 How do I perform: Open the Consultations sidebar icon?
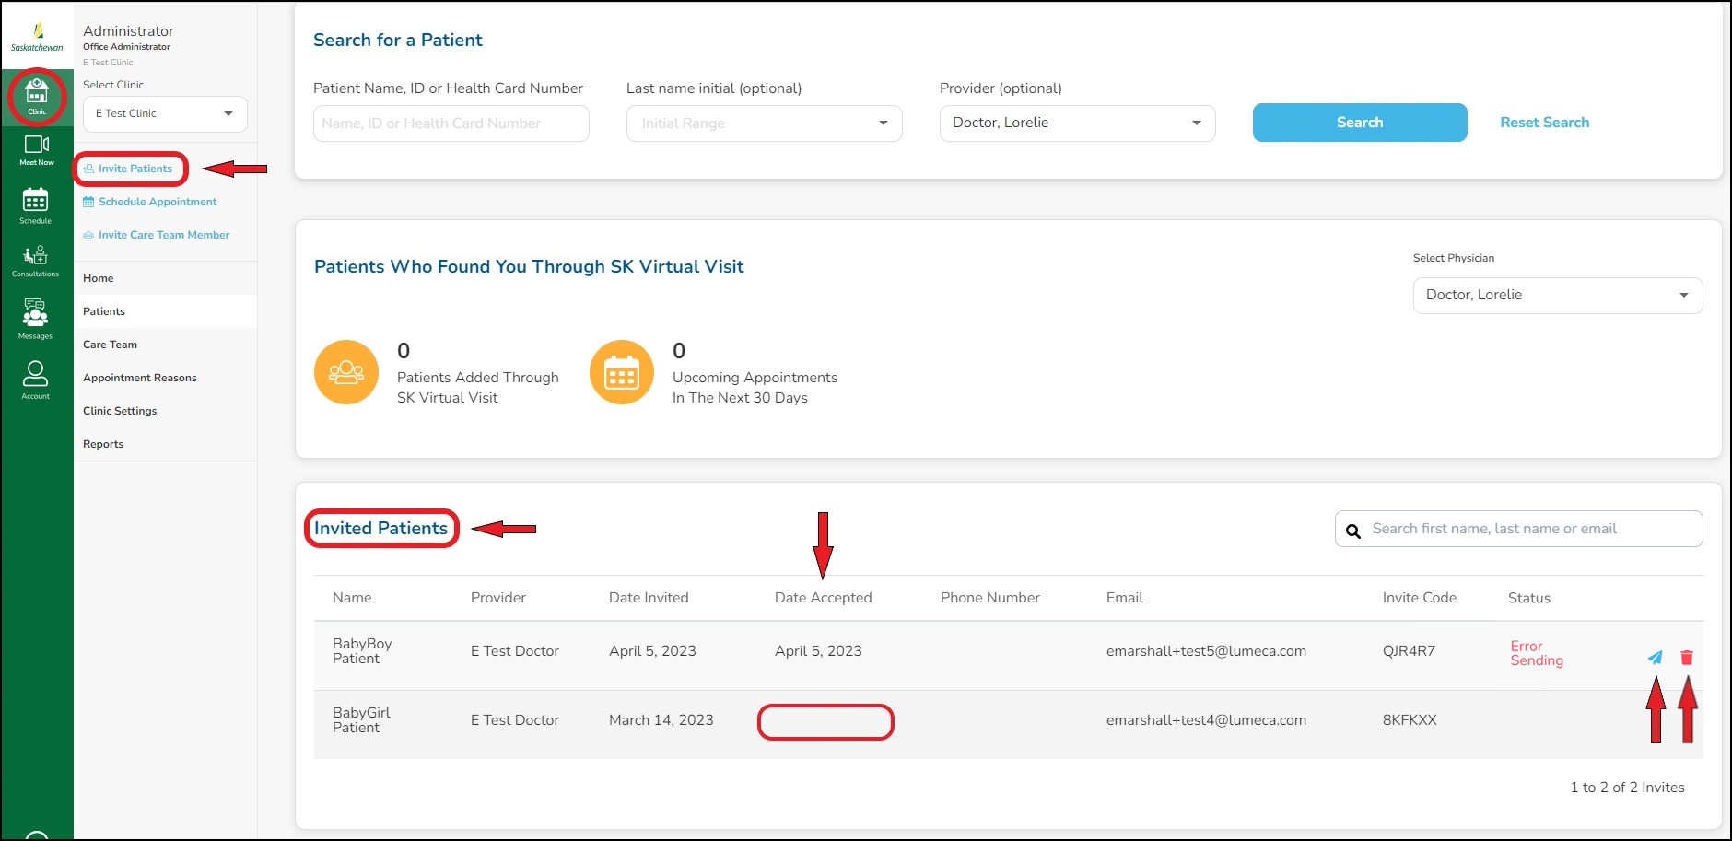point(36,260)
